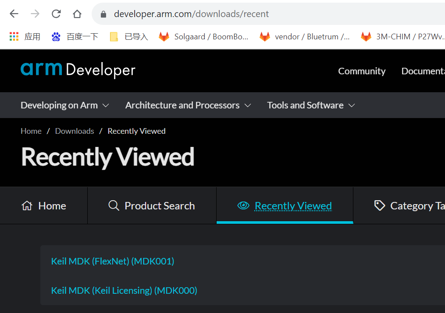Open the 3M-CHIM / P27Wv GitLab bookmark
The width and height of the screenshot is (445, 313).
402,37
